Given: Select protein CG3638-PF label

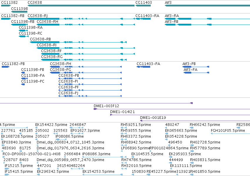Looking at the screenshot, I should click(68, 87).
